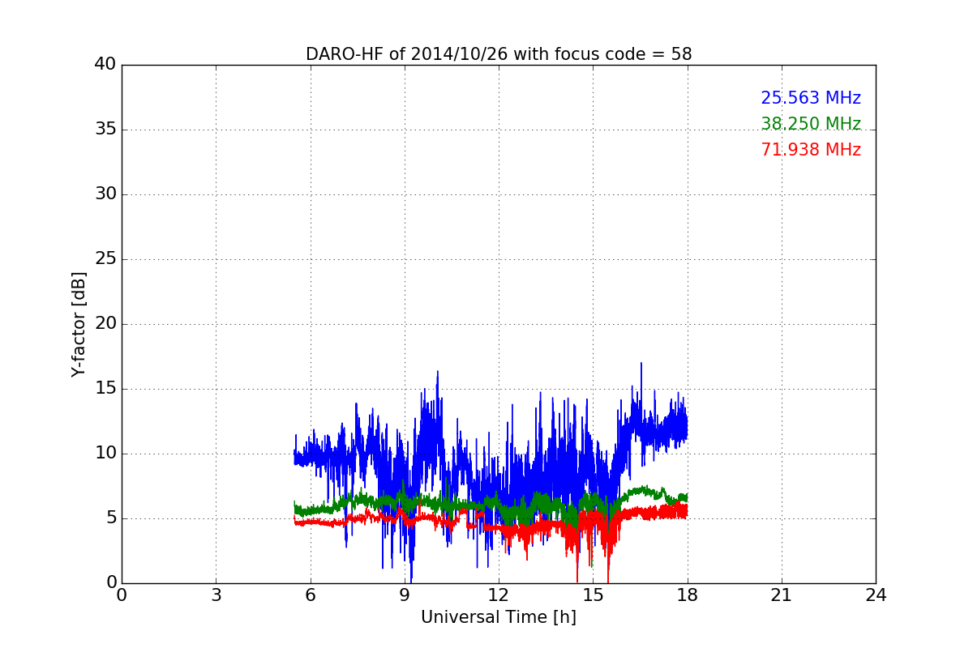Click the x-axis tick label 18
Viewport: 973px width, 648px height.
(688, 595)
